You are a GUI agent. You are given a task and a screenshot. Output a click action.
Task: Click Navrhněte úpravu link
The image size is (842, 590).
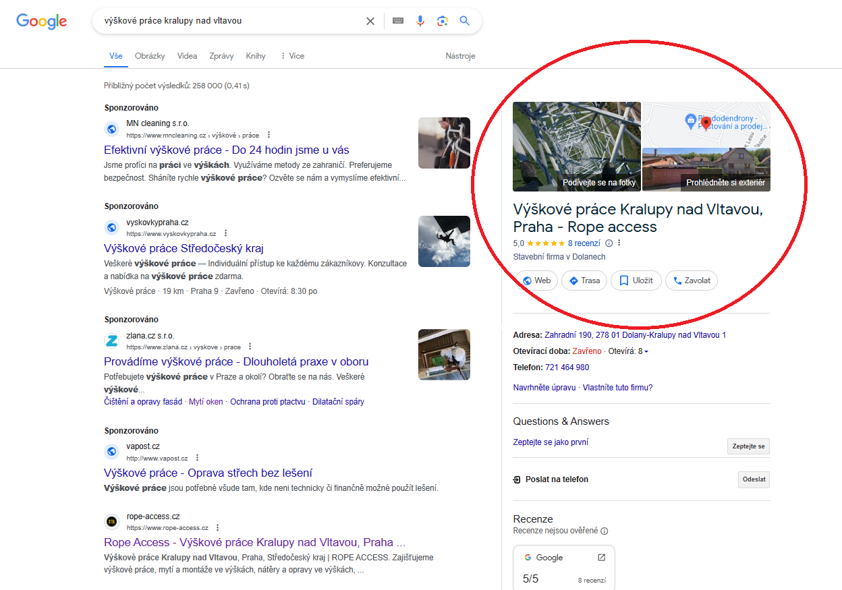click(544, 388)
